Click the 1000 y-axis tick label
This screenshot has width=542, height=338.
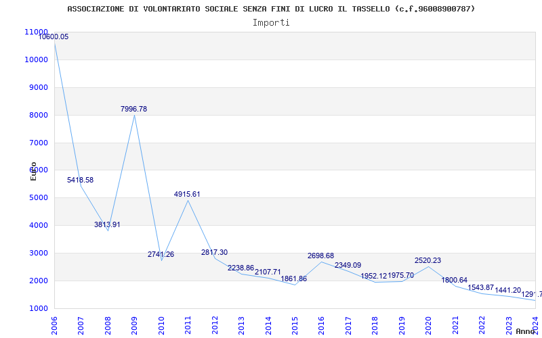point(38,309)
